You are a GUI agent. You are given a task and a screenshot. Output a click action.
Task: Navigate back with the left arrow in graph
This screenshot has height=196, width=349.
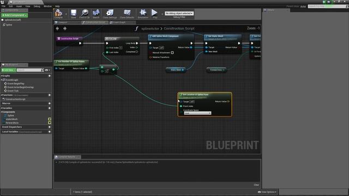pos(57,28)
